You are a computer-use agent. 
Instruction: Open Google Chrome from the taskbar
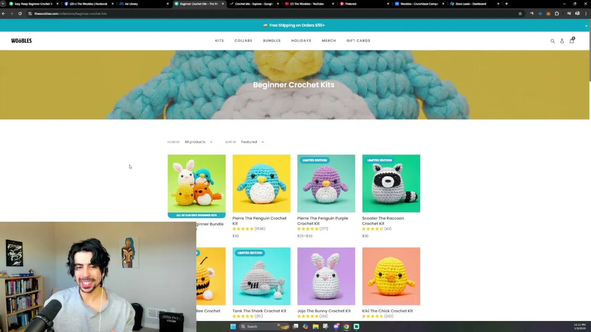click(346, 326)
